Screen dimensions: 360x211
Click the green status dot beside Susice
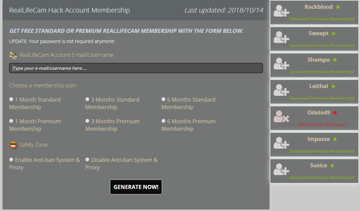332,166
